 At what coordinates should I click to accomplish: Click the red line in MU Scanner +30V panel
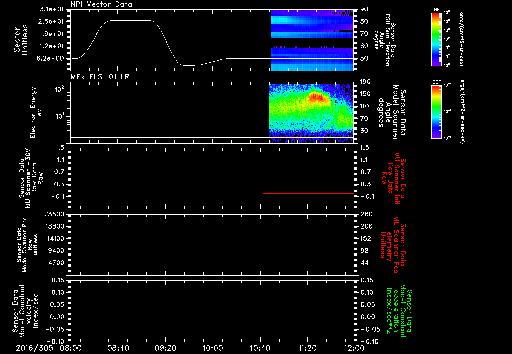tap(308, 193)
